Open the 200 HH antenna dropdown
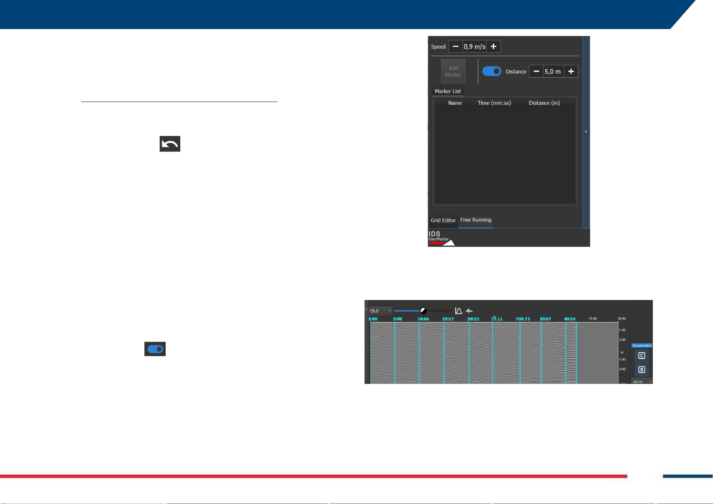This screenshot has width=713, height=504. [x=642, y=381]
